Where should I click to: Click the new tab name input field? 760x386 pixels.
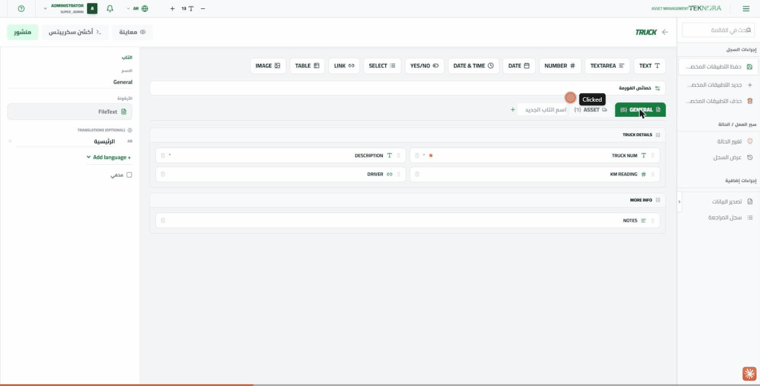543,109
